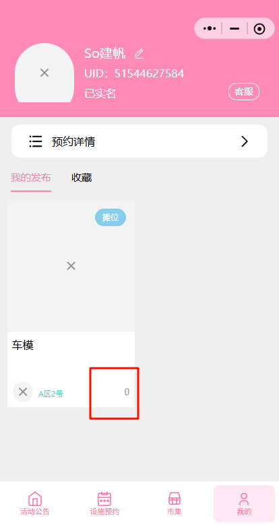Open 设施预约 calendar icon in bottom bar
The height and width of the screenshot is (525, 279).
pyautogui.click(x=104, y=499)
